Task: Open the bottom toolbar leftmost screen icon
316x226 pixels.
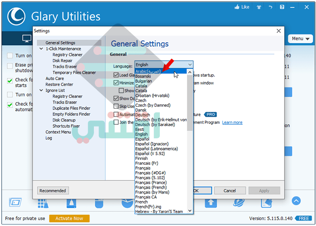Action: [x=15, y=202]
